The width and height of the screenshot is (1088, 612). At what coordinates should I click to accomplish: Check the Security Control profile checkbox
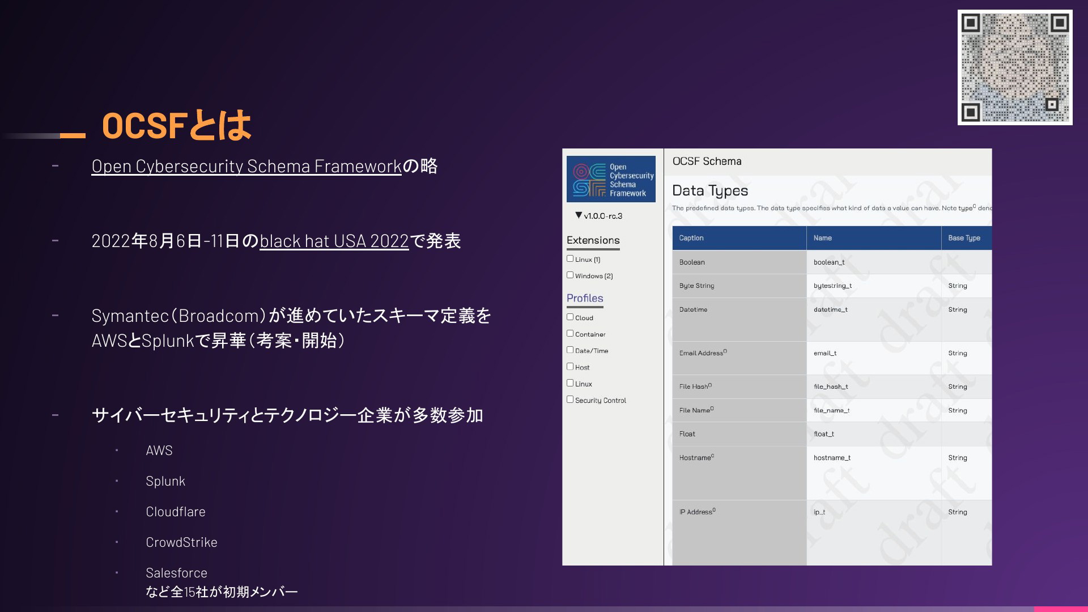[570, 399]
